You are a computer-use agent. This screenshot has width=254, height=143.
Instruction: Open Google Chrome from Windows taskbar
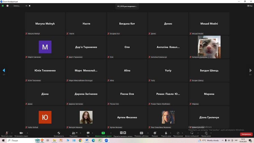coord(80,140)
